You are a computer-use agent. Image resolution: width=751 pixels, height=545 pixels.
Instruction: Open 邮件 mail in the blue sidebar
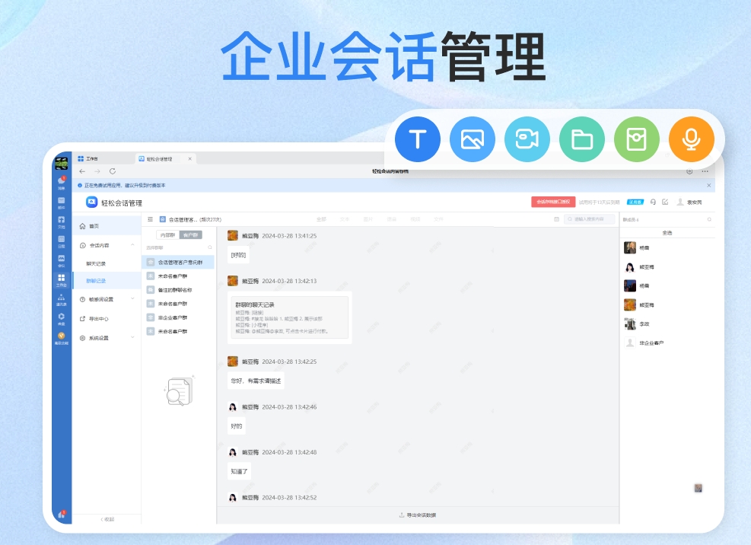pyautogui.click(x=62, y=202)
